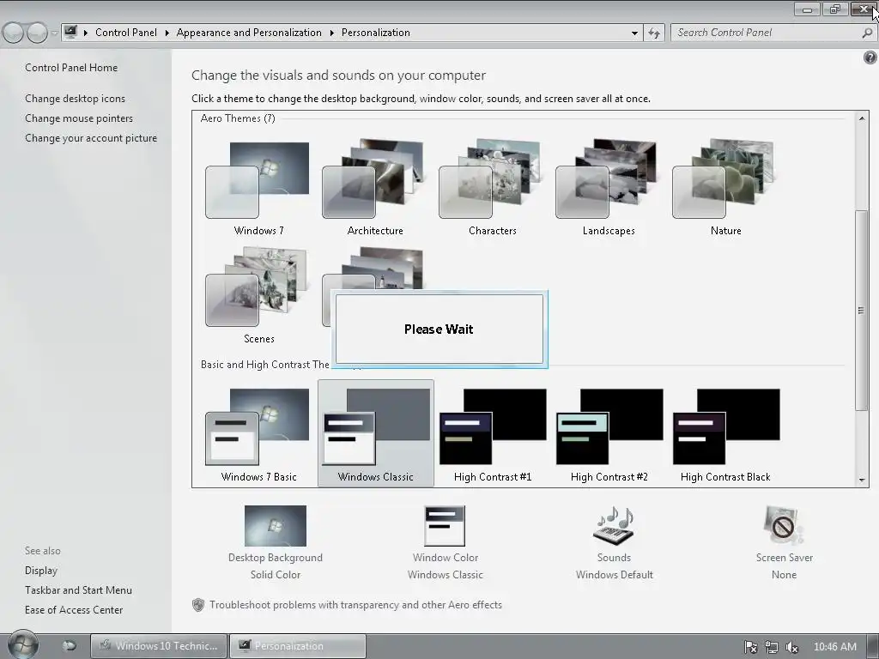
Task: Click the theme list scroll down arrow
Action: [x=862, y=481]
